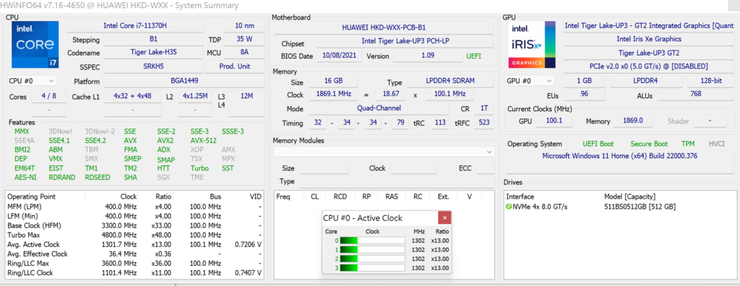Click the Tiger Lake-H35 codename field

[153, 53]
